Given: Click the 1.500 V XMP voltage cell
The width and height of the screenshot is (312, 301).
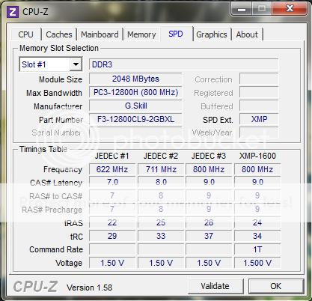Looking at the screenshot, I should click(x=257, y=263).
